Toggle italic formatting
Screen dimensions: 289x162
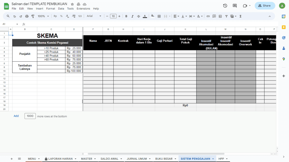132,16
